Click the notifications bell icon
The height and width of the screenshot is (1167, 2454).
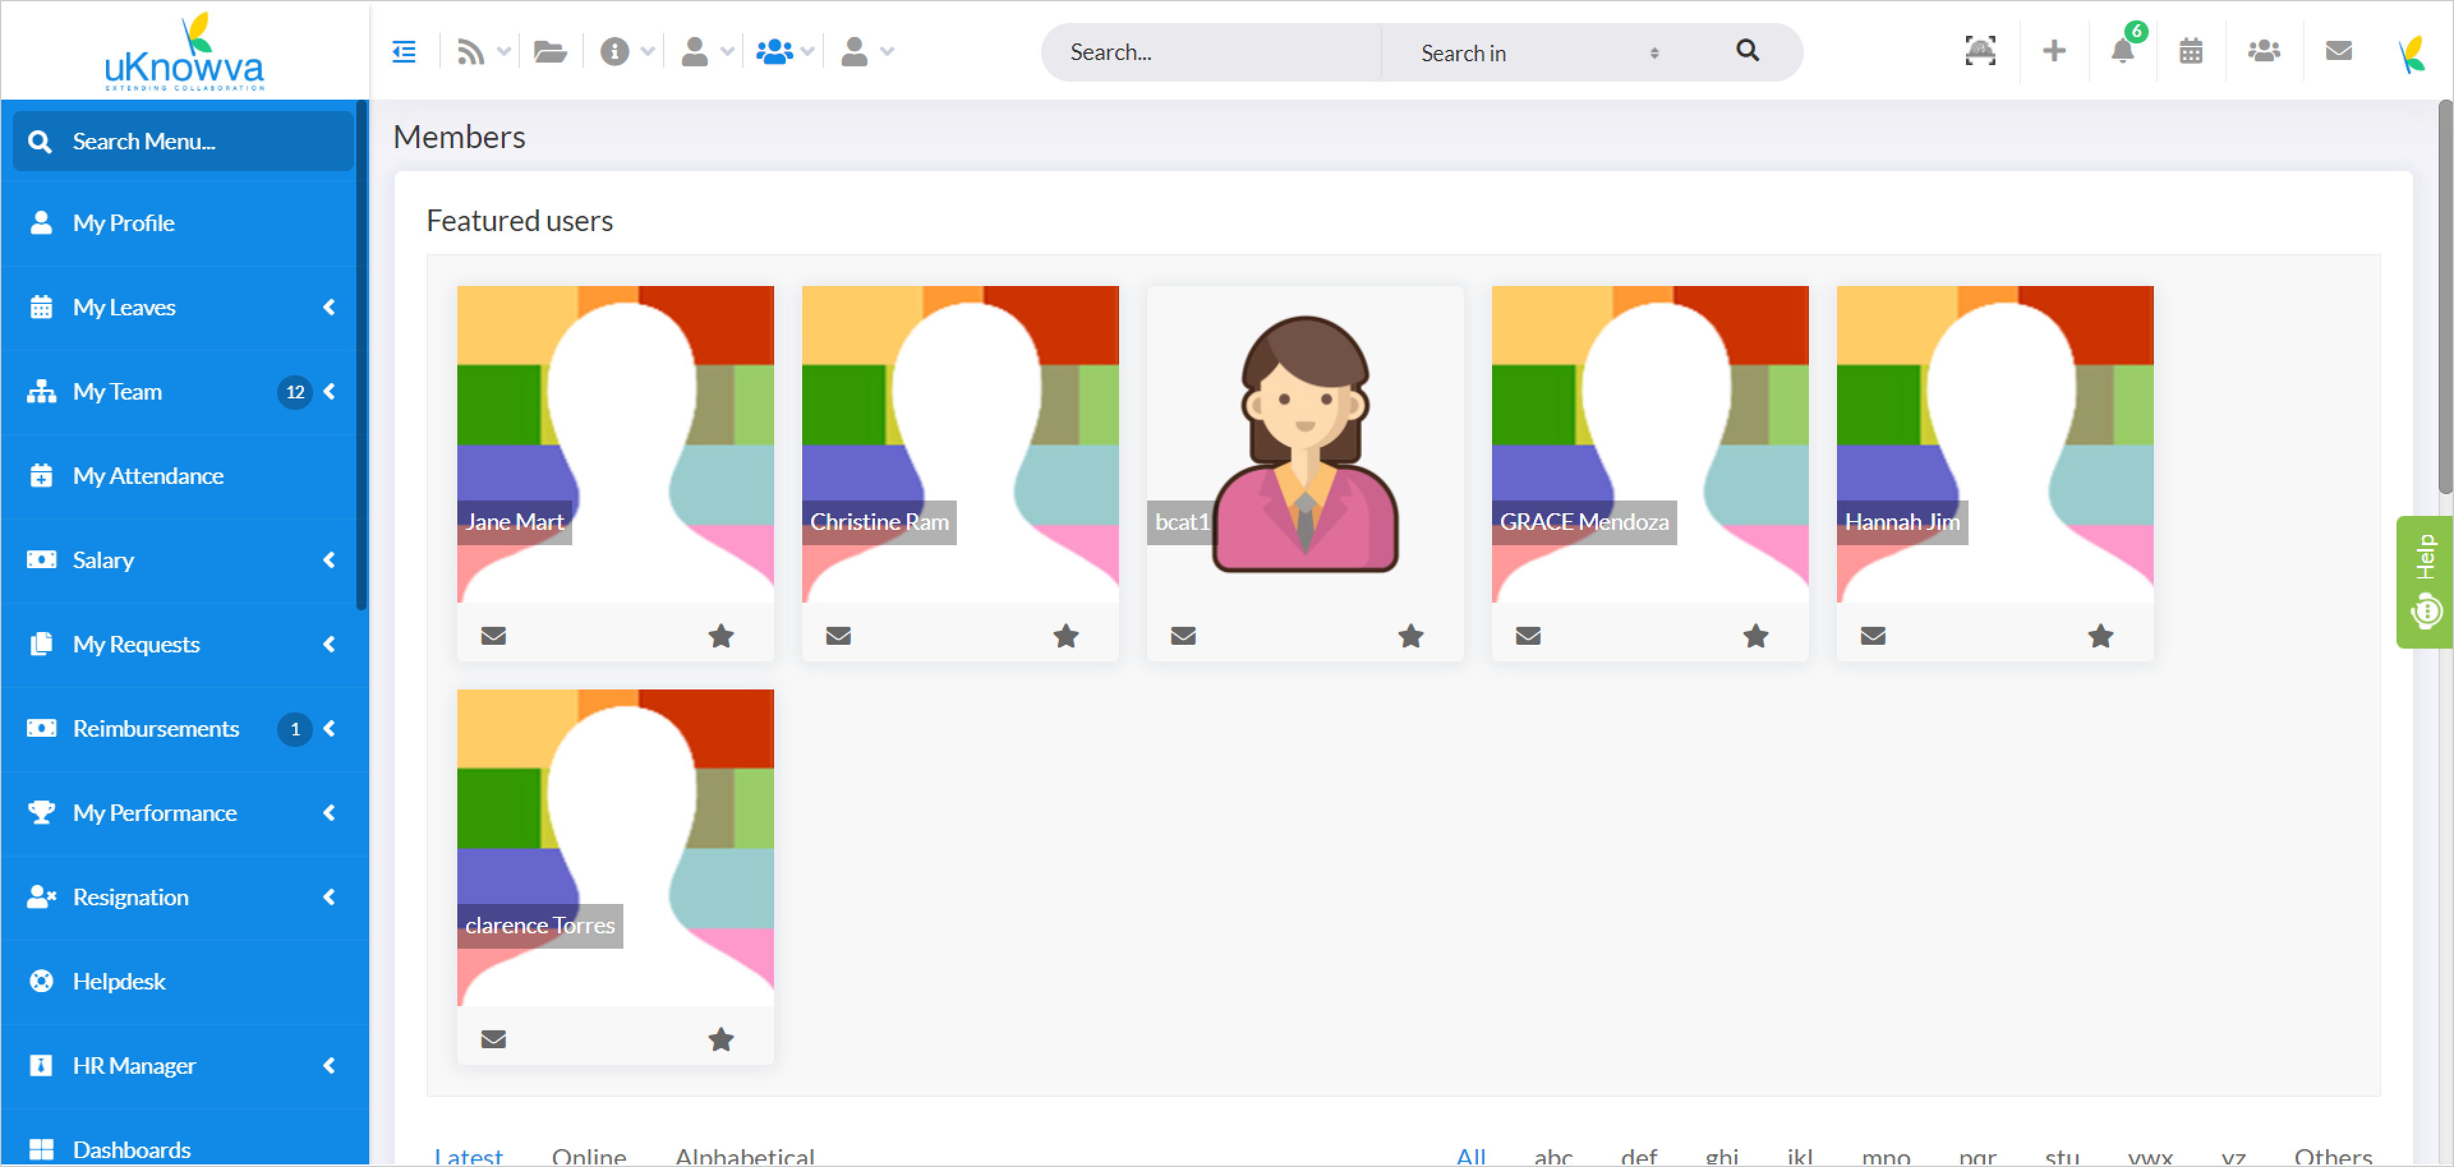(2121, 52)
